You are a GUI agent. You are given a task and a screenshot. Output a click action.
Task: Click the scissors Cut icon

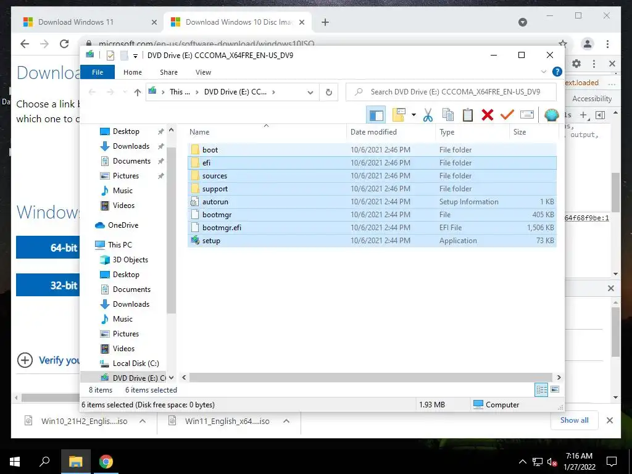click(428, 115)
